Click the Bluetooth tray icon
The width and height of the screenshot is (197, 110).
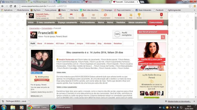pyautogui.click(x=178, y=107)
